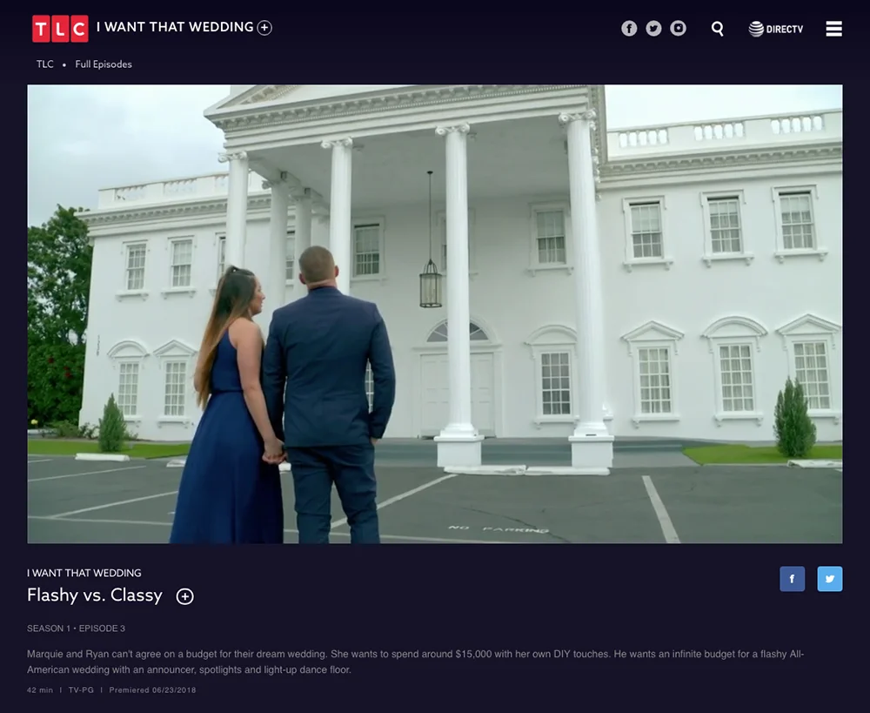This screenshot has height=713, width=870.
Task: Go to TLC breadcrumb link
Action: tap(45, 64)
